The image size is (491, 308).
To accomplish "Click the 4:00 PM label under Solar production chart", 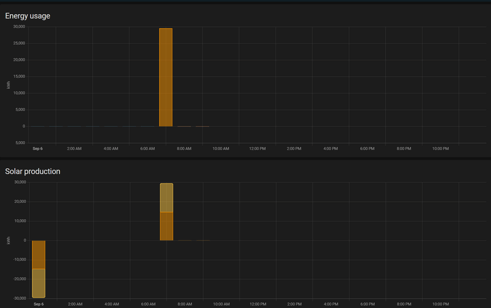I will coord(331,304).
